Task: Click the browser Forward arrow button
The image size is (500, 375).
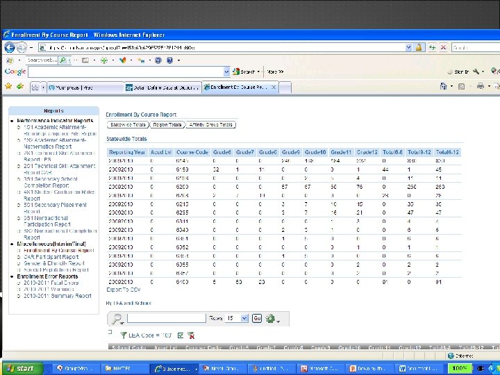Action: (x=22, y=47)
